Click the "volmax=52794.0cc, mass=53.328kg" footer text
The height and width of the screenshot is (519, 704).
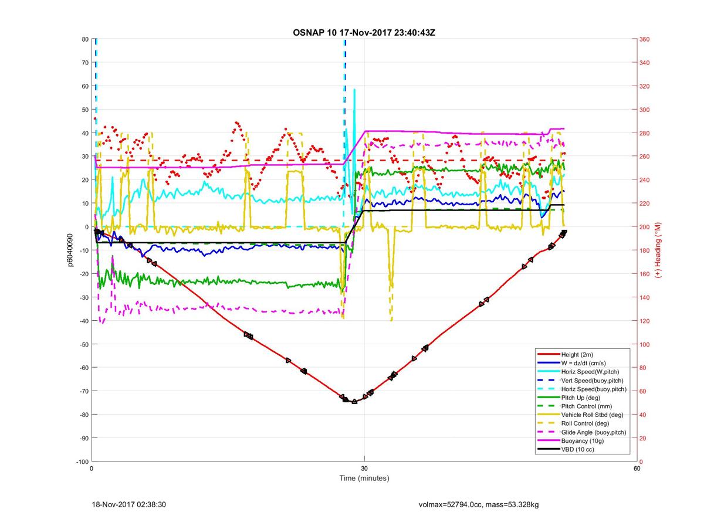479,504
